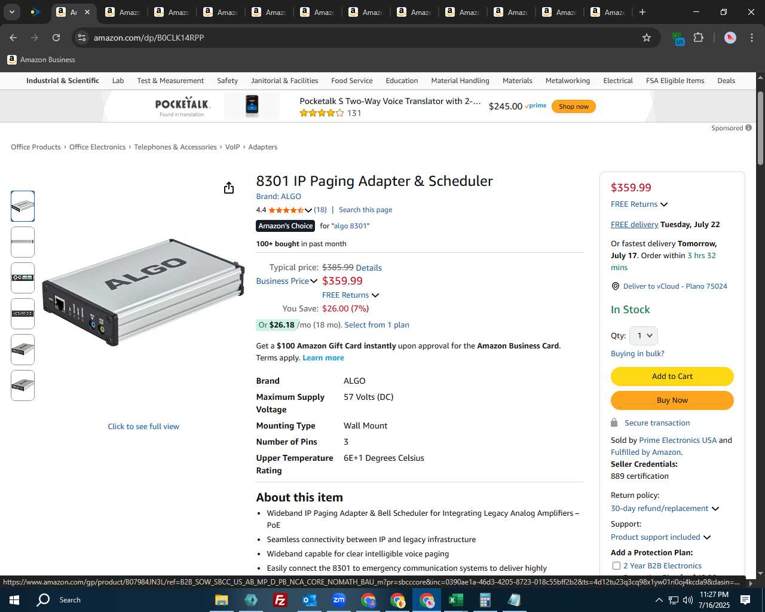Open the Buying in bulk link
This screenshot has width=765, height=612.
click(638, 354)
